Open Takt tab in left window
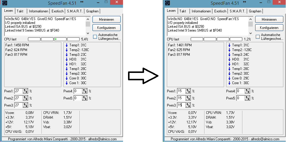This screenshot has width=286, height=142. coord(20,11)
